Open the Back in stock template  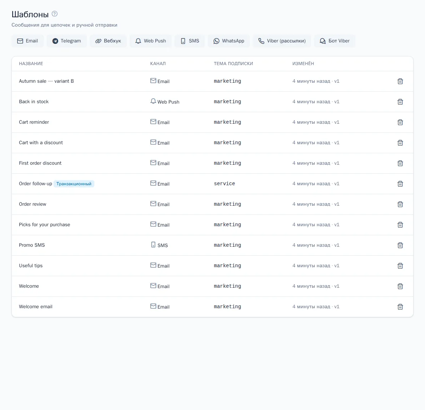34,101
